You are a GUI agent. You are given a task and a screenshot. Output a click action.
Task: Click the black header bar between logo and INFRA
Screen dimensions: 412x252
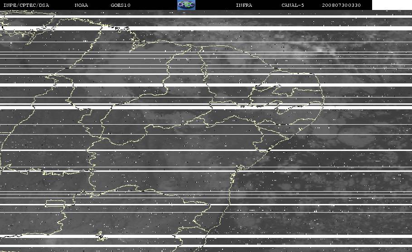215,5
